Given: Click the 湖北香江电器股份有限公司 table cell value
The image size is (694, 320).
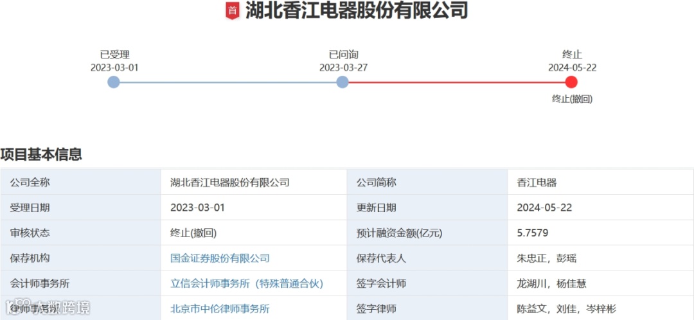Looking at the screenshot, I should coord(229,182).
